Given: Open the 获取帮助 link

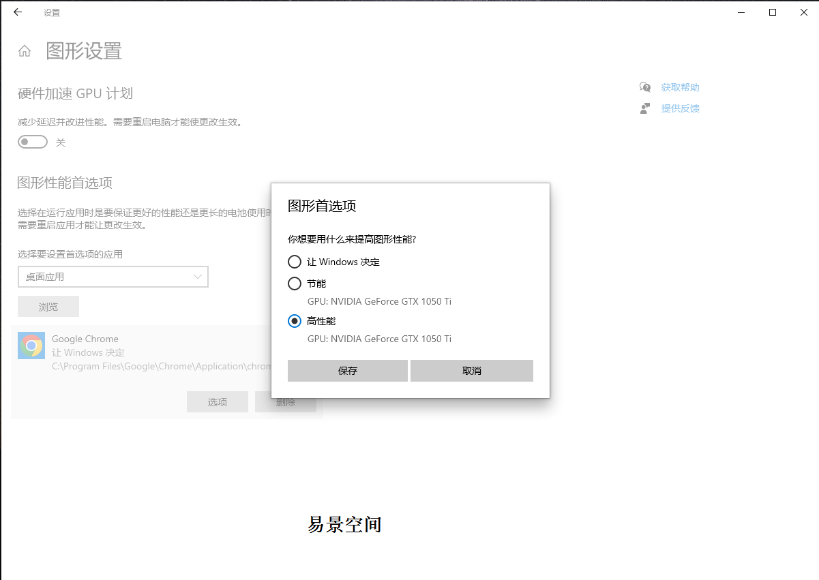Looking at the screenshot, I should pos(681,87).
